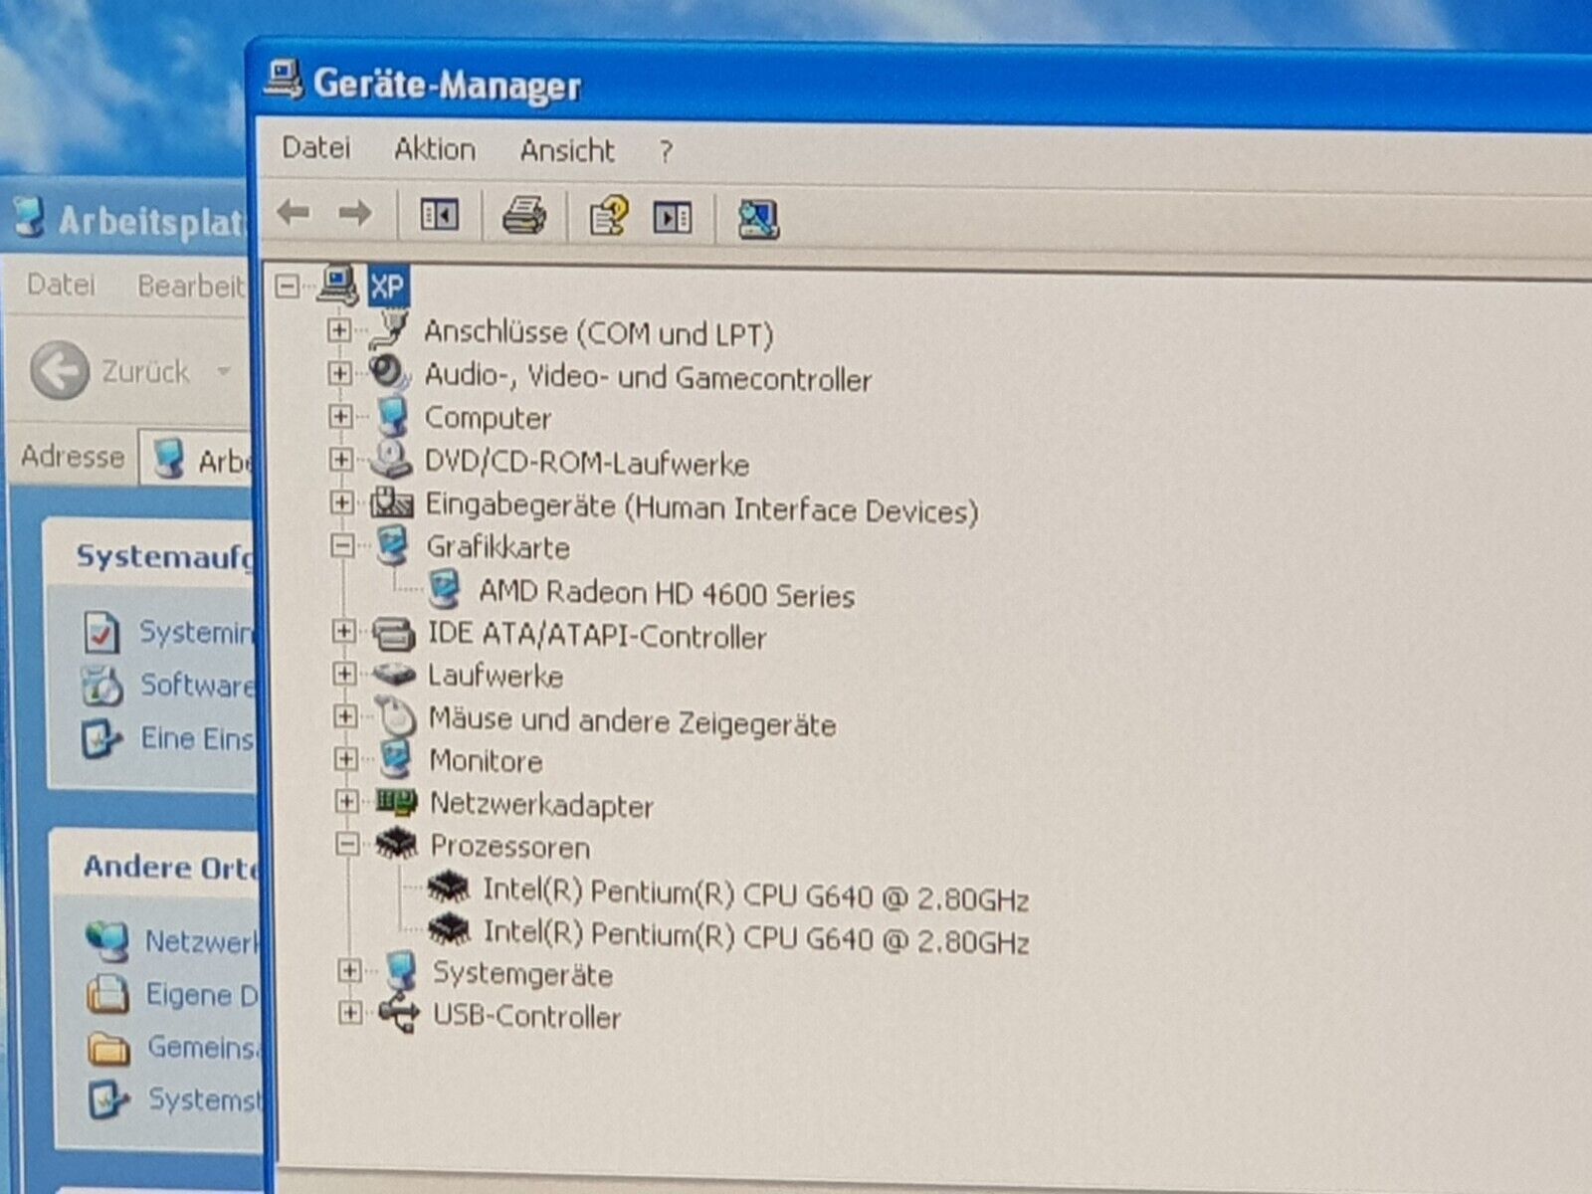
Task: Click the Monitore category label
Action: (486, 761)
